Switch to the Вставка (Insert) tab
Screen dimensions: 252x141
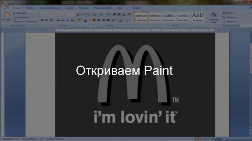pos(30,8)
